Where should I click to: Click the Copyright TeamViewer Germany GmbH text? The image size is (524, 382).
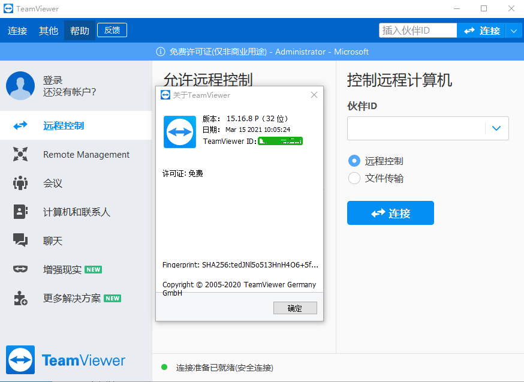pos(239,288)
